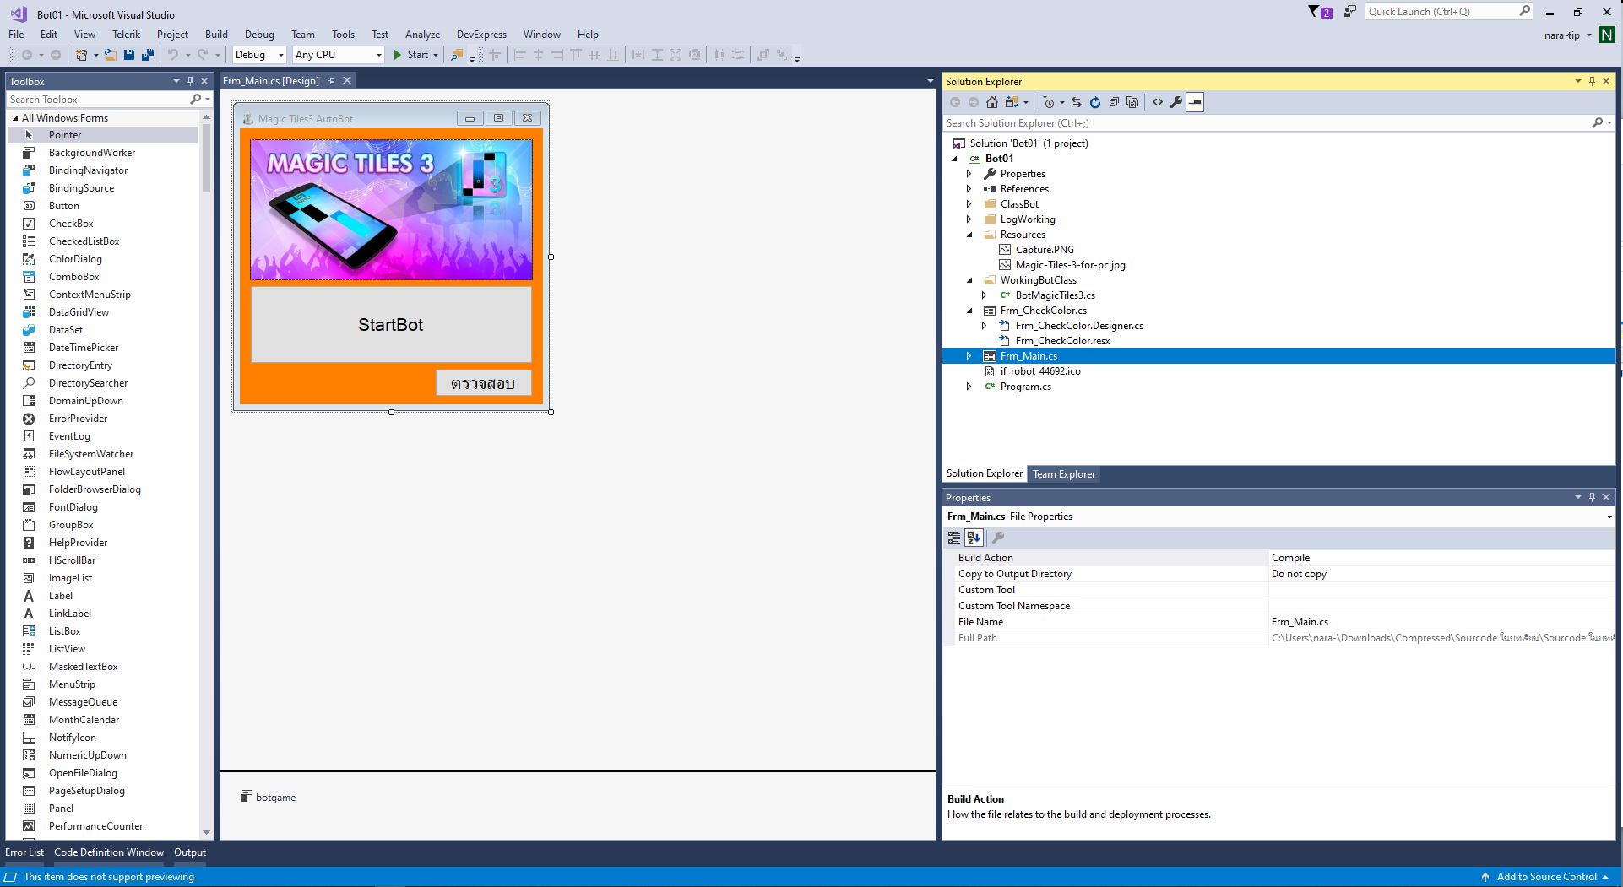The height and width of the screenshot is (887, 1623).
Task: Focus the Search Toolbox field
Action: 98,100
